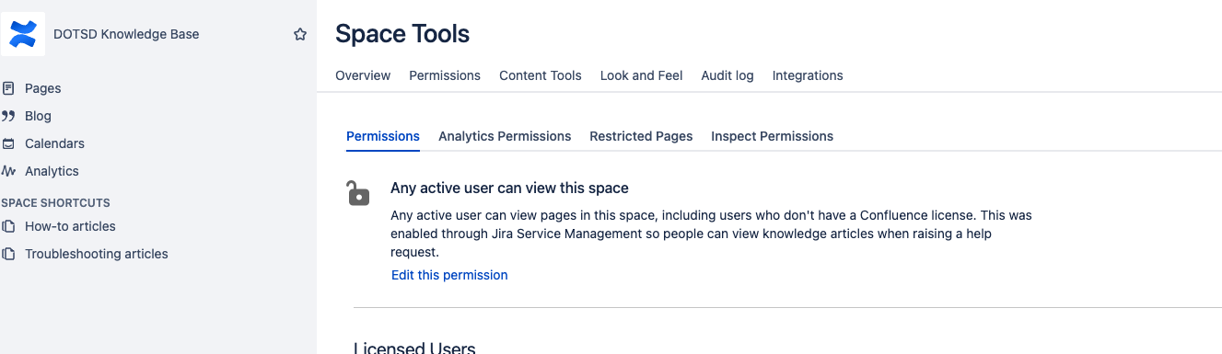Image resolution: width=1222 pixels, height=354 pixels.
Task: Open Analytics in the sidebar
Action: [52, 171]
